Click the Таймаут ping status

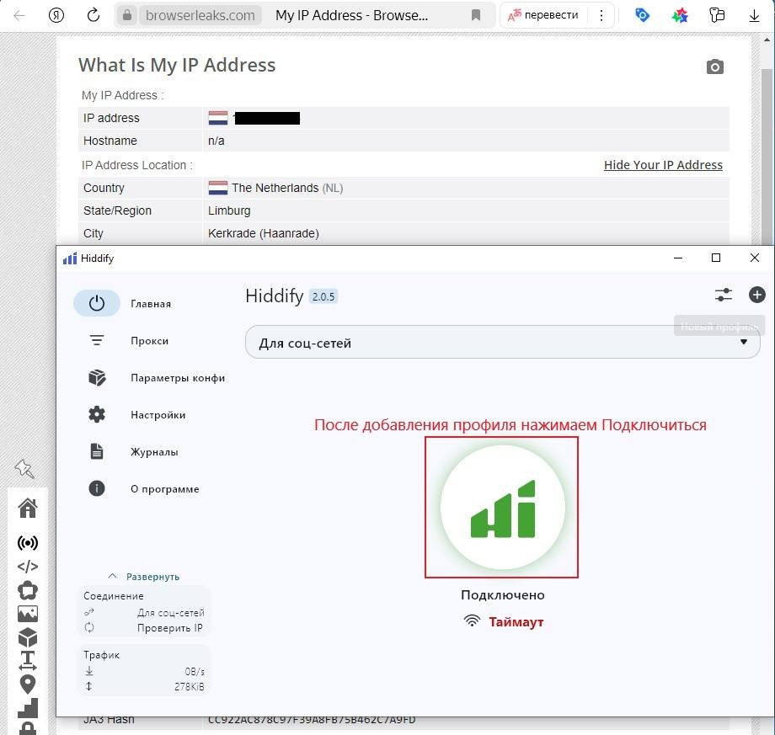point(516,622)
